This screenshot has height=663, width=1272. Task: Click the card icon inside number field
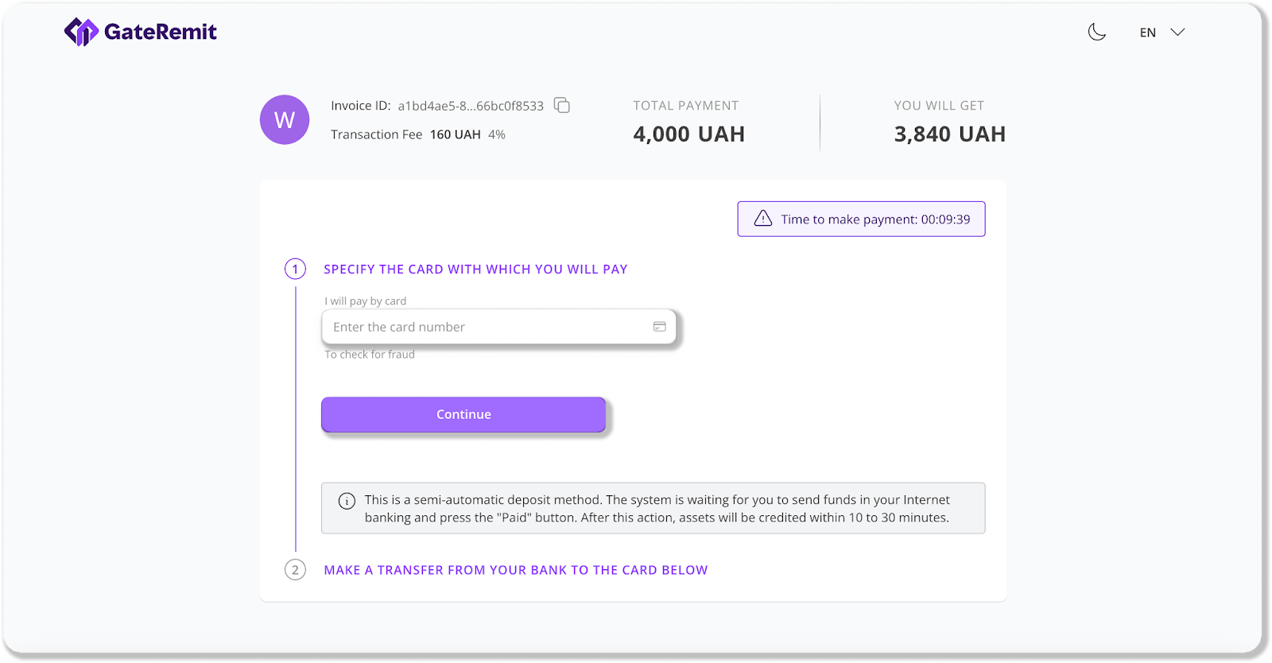[660, 327]
